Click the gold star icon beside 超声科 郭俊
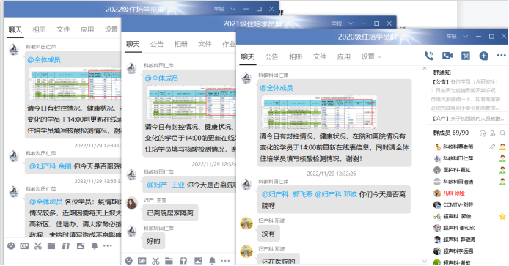This screenshot has width=509, height=266. (502, 216)
